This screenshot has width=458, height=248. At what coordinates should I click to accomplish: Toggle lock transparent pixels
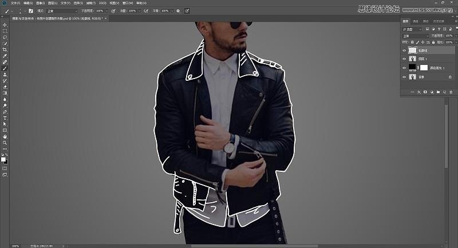[412, 42]
